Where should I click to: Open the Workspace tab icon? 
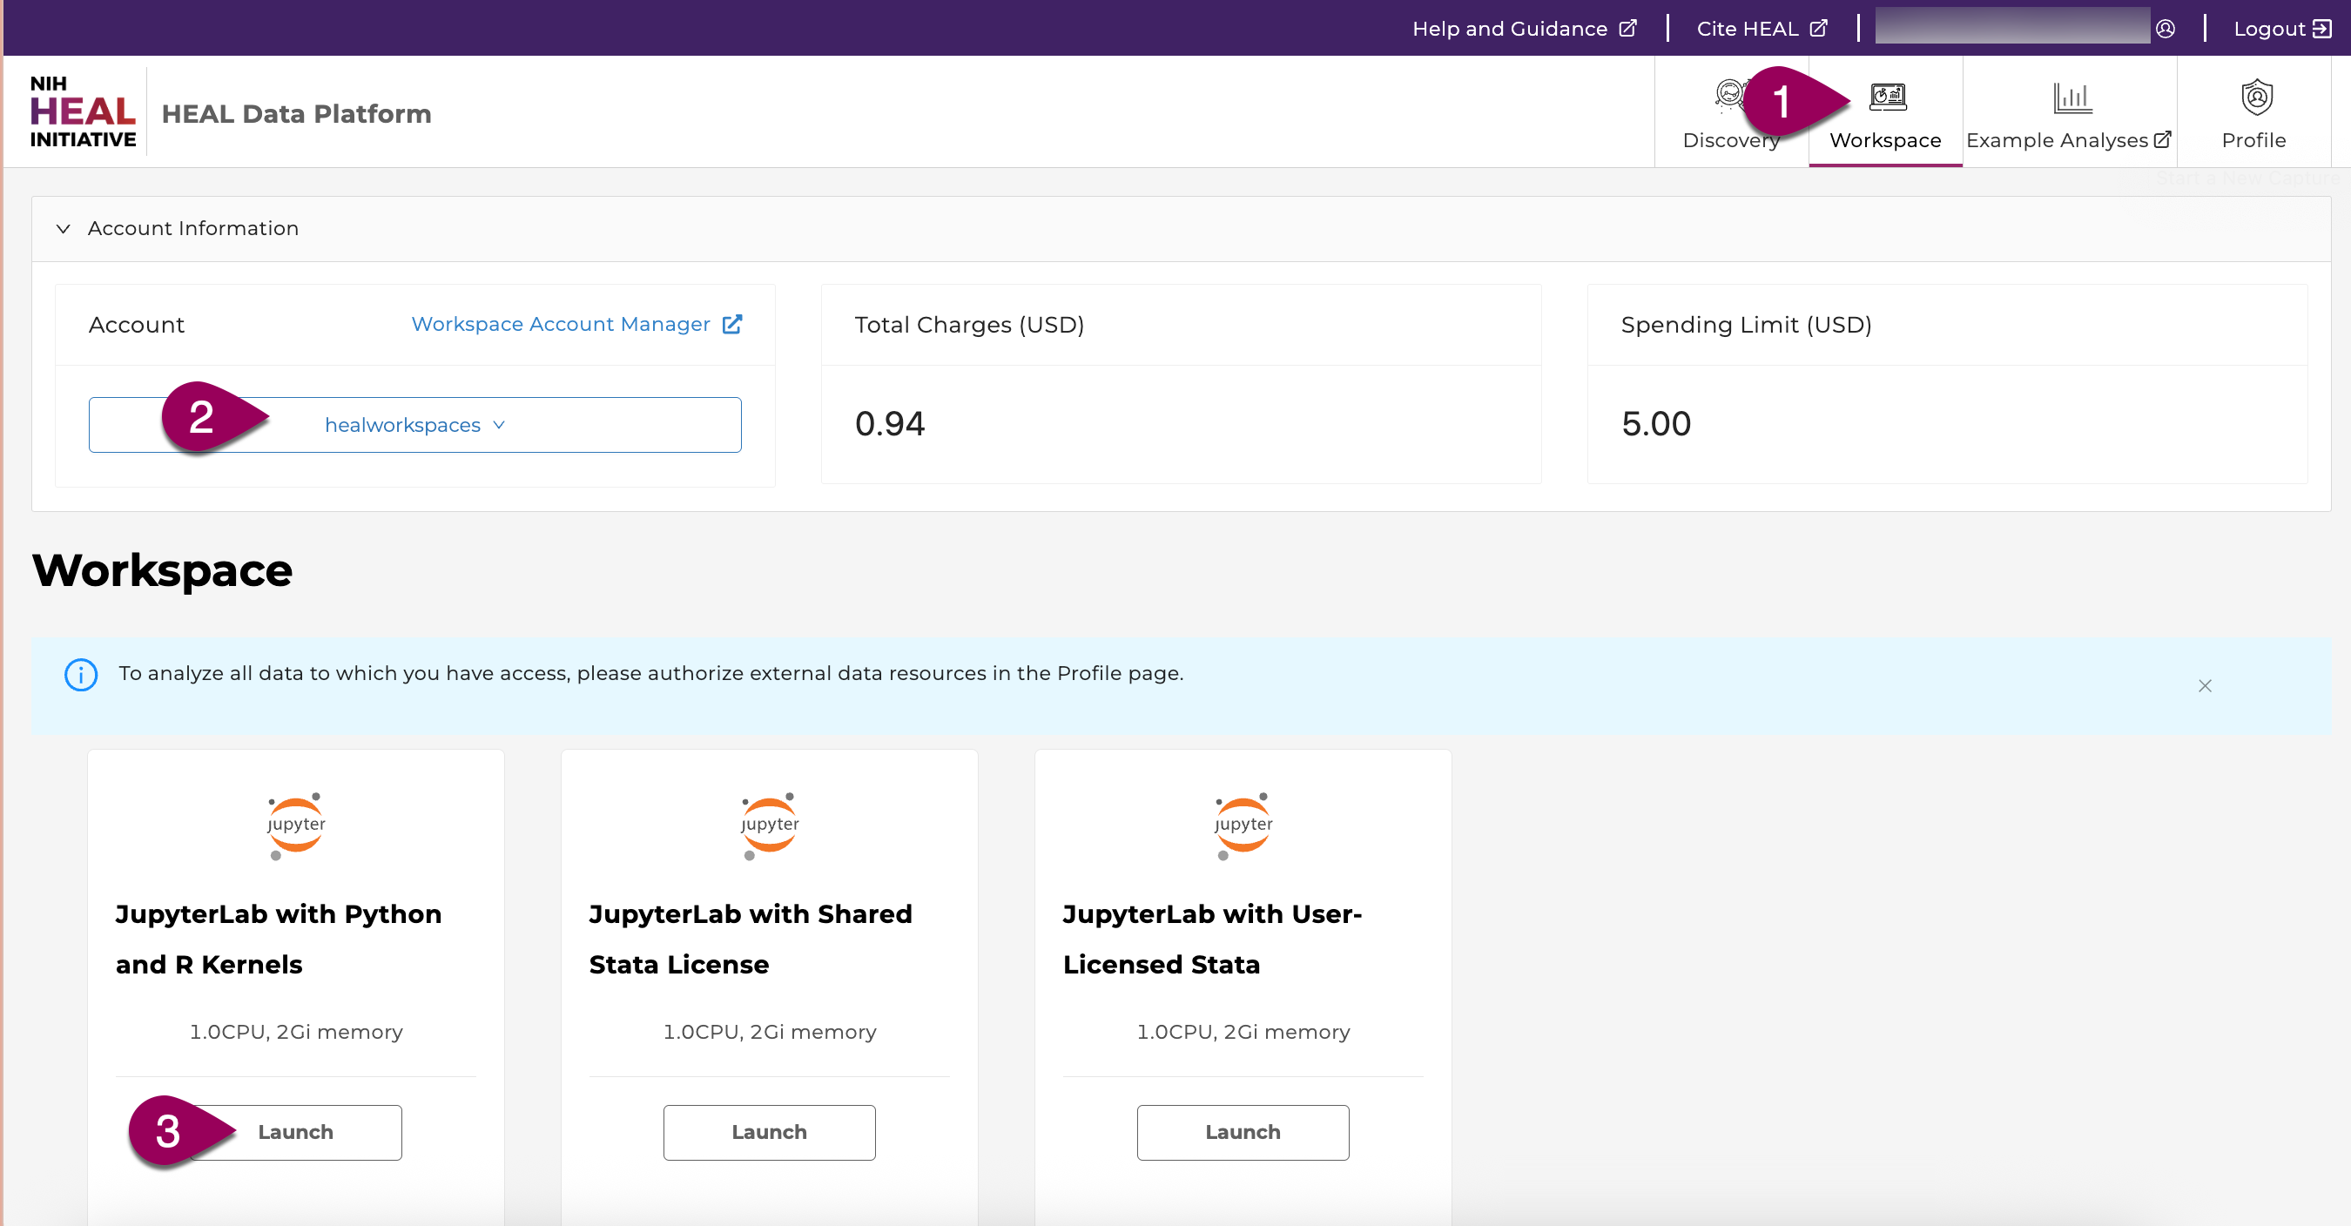pyautogui.click(x=1888, y=97)
